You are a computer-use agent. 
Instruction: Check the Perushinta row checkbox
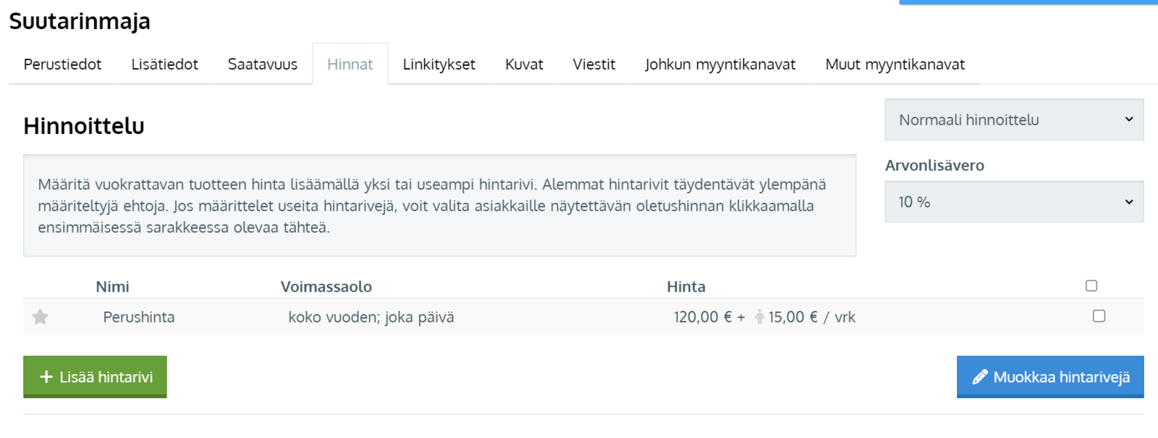(x=1099, y=316)
